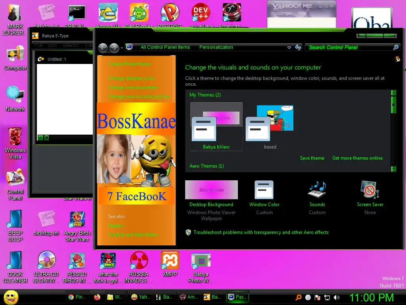Open recent pages dropdown beside forward arrow
The width and height of the screenshot is (406, 305).
tap(122, 48)
